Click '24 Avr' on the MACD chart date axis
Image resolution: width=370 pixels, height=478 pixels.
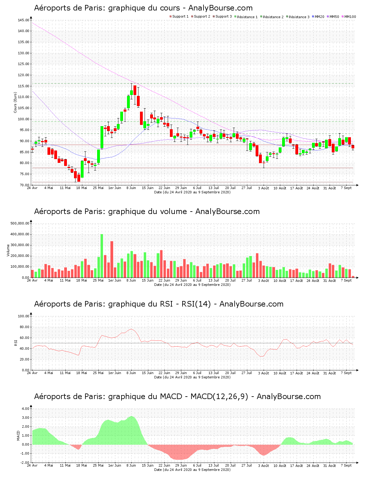[32, 465]
